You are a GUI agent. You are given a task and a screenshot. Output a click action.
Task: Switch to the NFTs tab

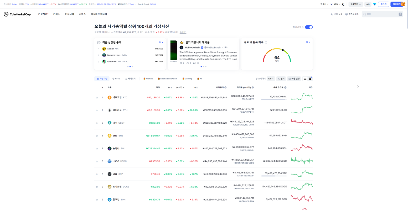[116, 78]
